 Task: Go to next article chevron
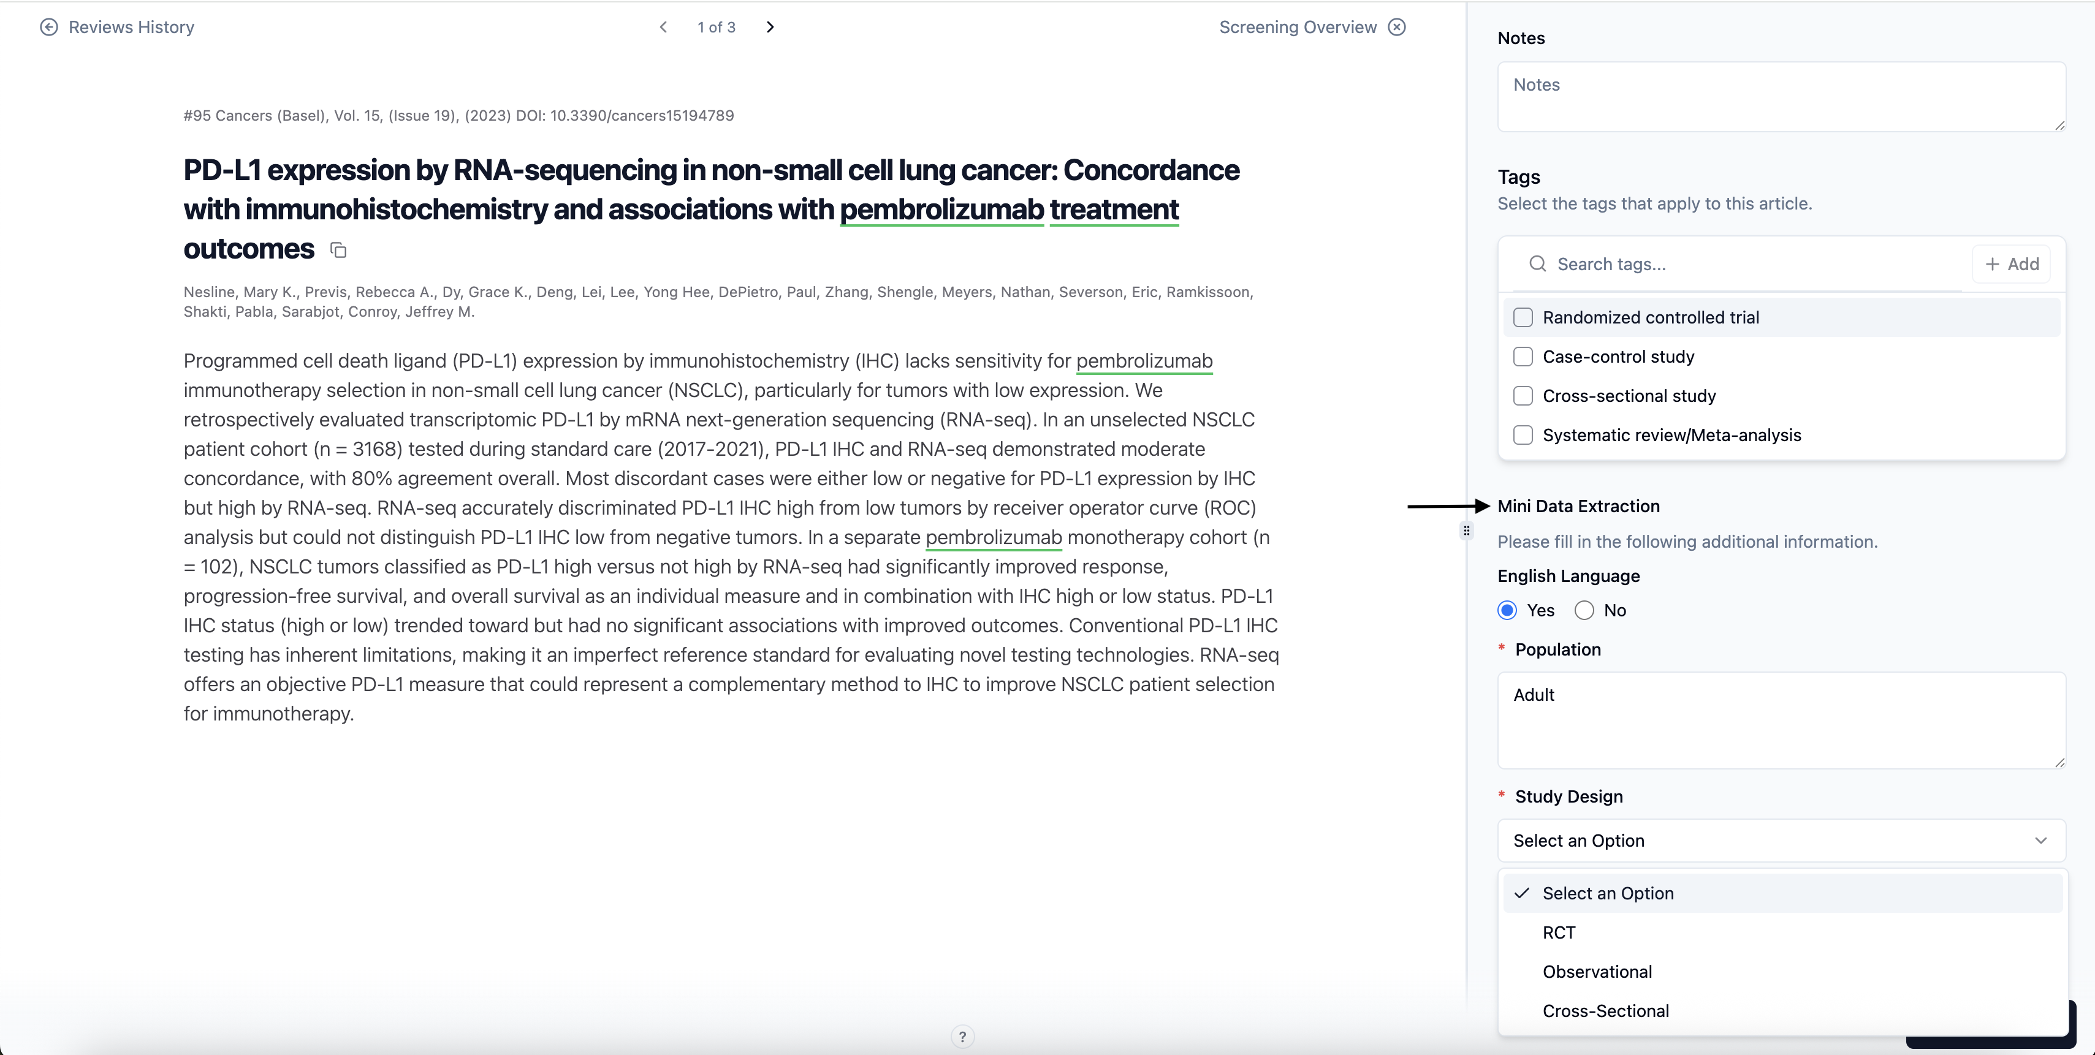pos(770,27)
